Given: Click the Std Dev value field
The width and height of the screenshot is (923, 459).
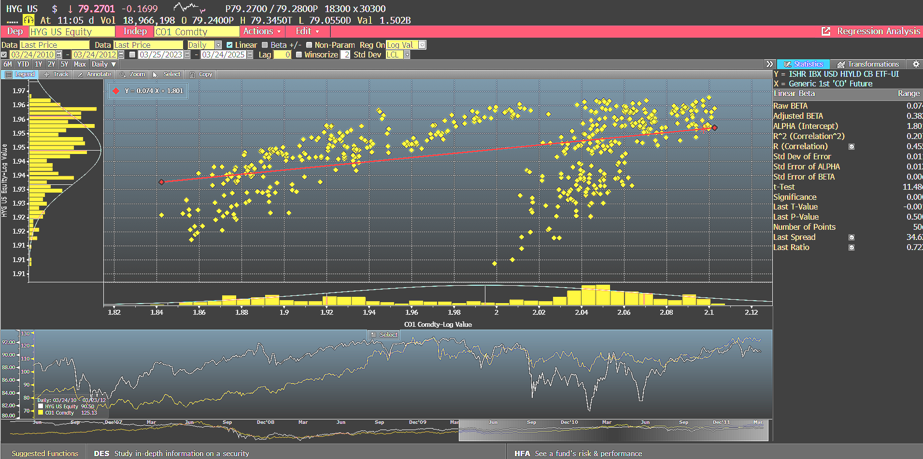Looking at the screenshot, I should coord(345,55).
